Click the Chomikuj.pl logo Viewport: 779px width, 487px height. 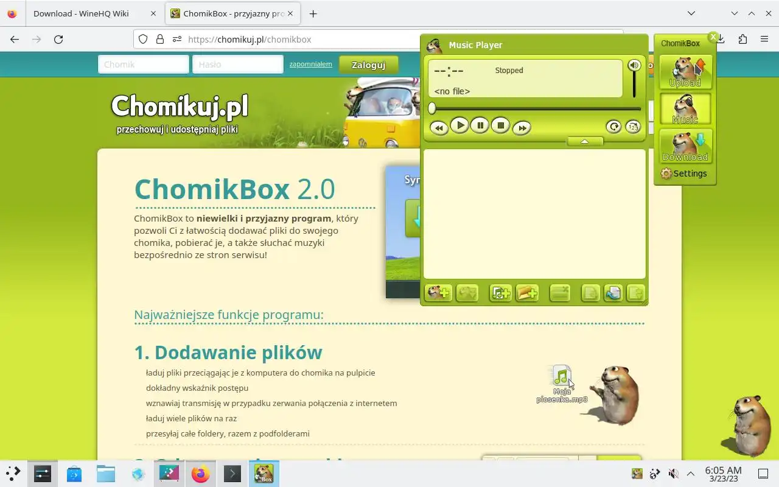pyautogui.click(x=180, y=107)
